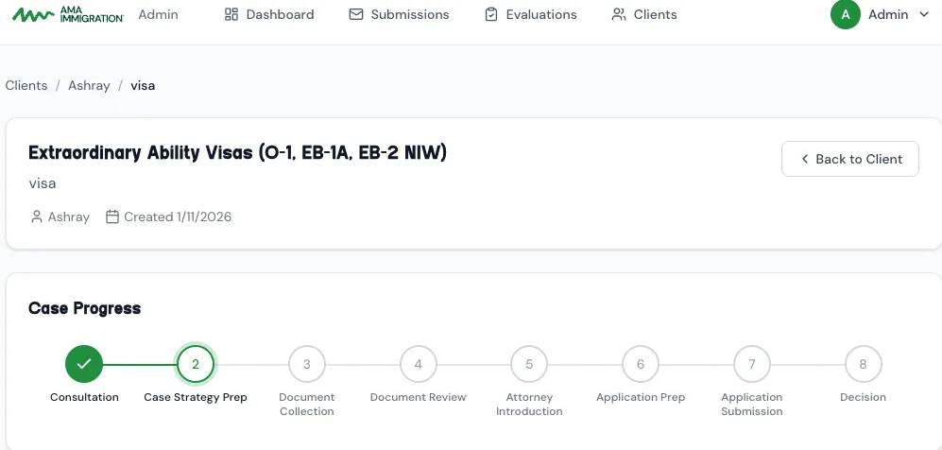Viewport: 942px width, 450px height.
Task: Select step 5 Attorney Introduction
Action: click(529, 364)
